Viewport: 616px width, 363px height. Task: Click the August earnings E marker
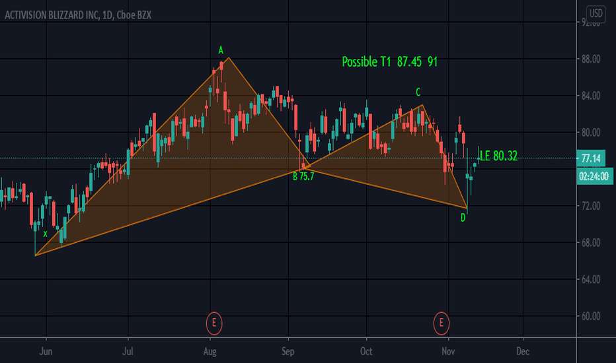click(214, 323)
